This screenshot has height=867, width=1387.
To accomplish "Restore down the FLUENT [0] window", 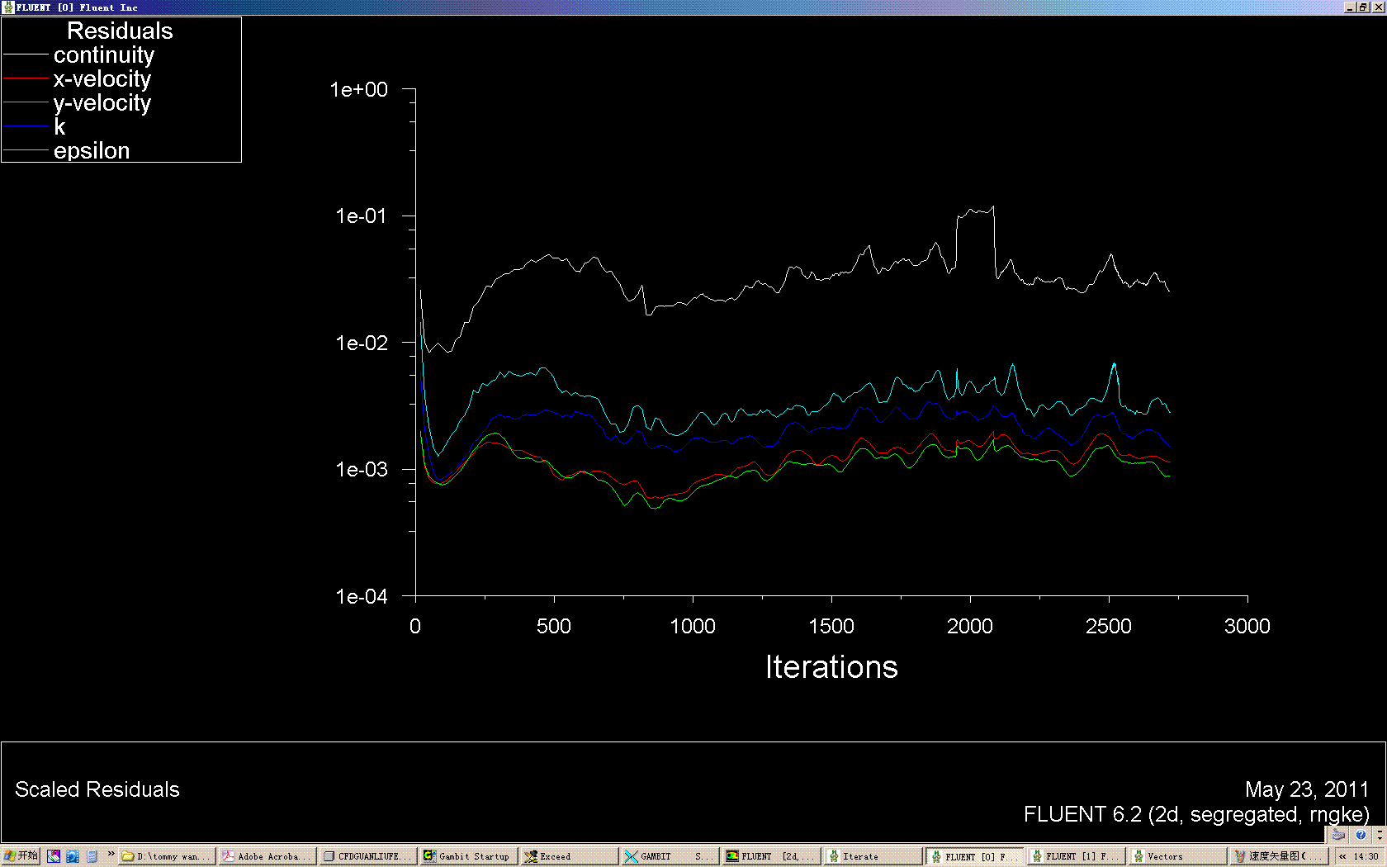I will point(1363,7).
